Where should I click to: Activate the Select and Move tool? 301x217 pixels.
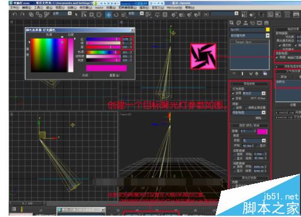click(108, 14)
